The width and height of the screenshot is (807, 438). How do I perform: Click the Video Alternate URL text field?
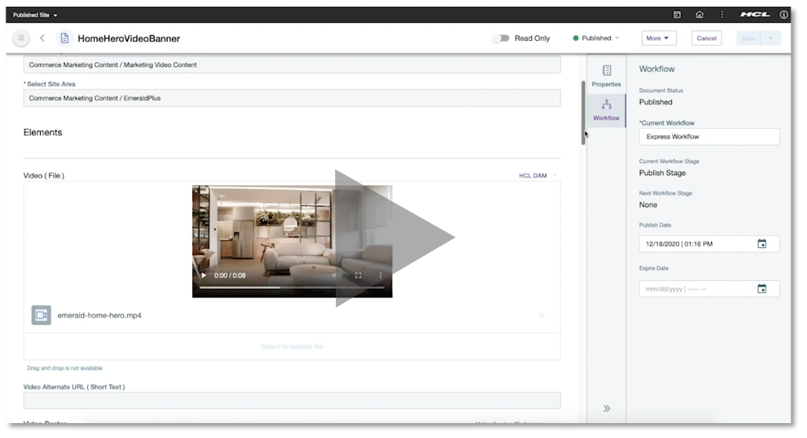click(292, 400)
